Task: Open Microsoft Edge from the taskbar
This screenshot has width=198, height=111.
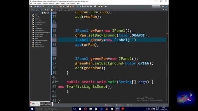Action: [x=101, y=109]
